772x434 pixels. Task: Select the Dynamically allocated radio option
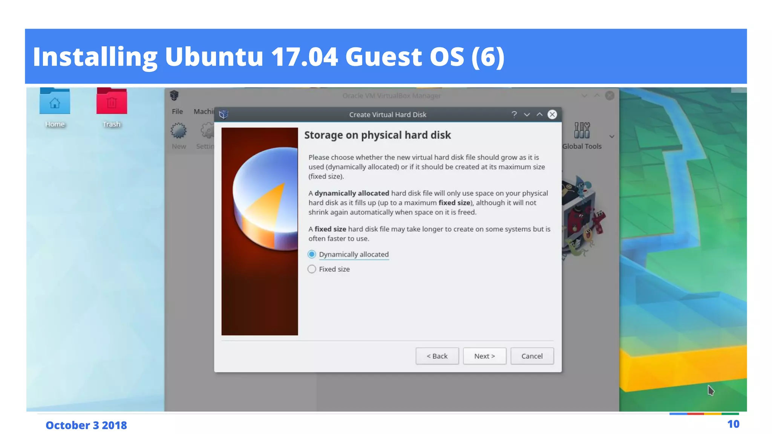coord(348,254)
